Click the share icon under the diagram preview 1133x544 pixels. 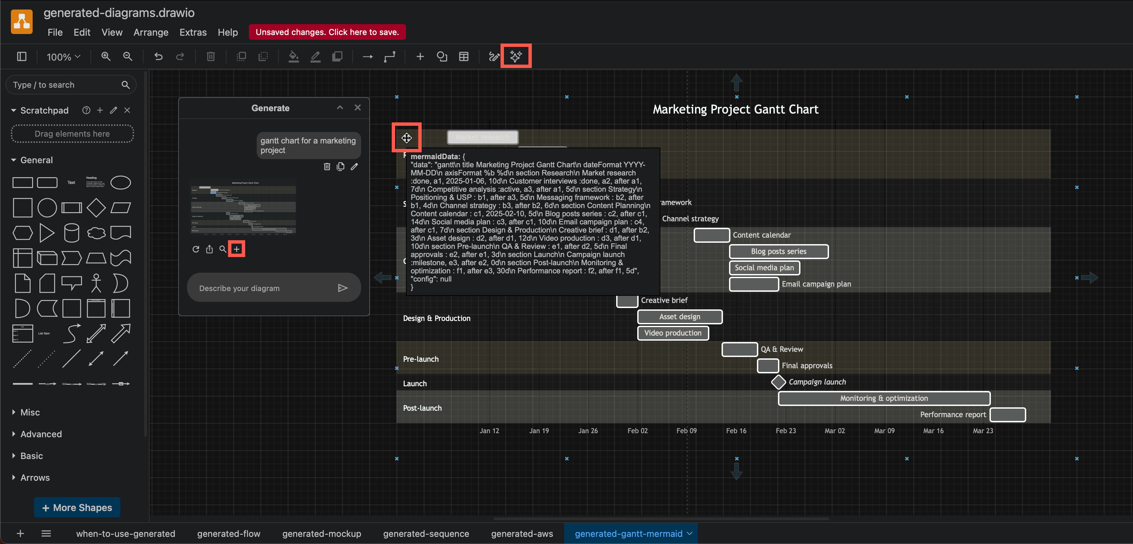coord(209,249)
